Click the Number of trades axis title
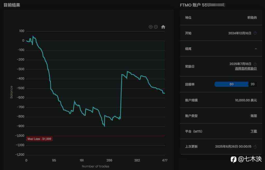 tap(96, 166)
